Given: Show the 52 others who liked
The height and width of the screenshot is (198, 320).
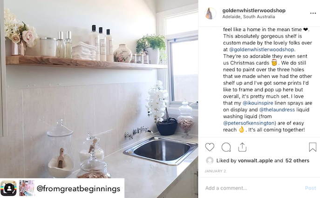Looking at the screenshot, I should coord(297,160).
